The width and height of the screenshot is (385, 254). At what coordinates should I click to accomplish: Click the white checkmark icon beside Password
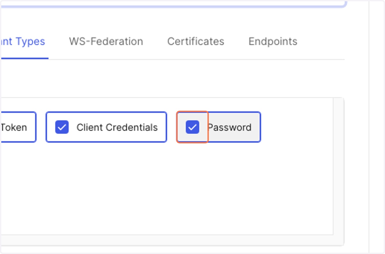193,127
